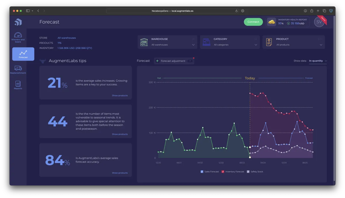Click the product document icon
Viewport: 345px width, 198px height.
269,42
